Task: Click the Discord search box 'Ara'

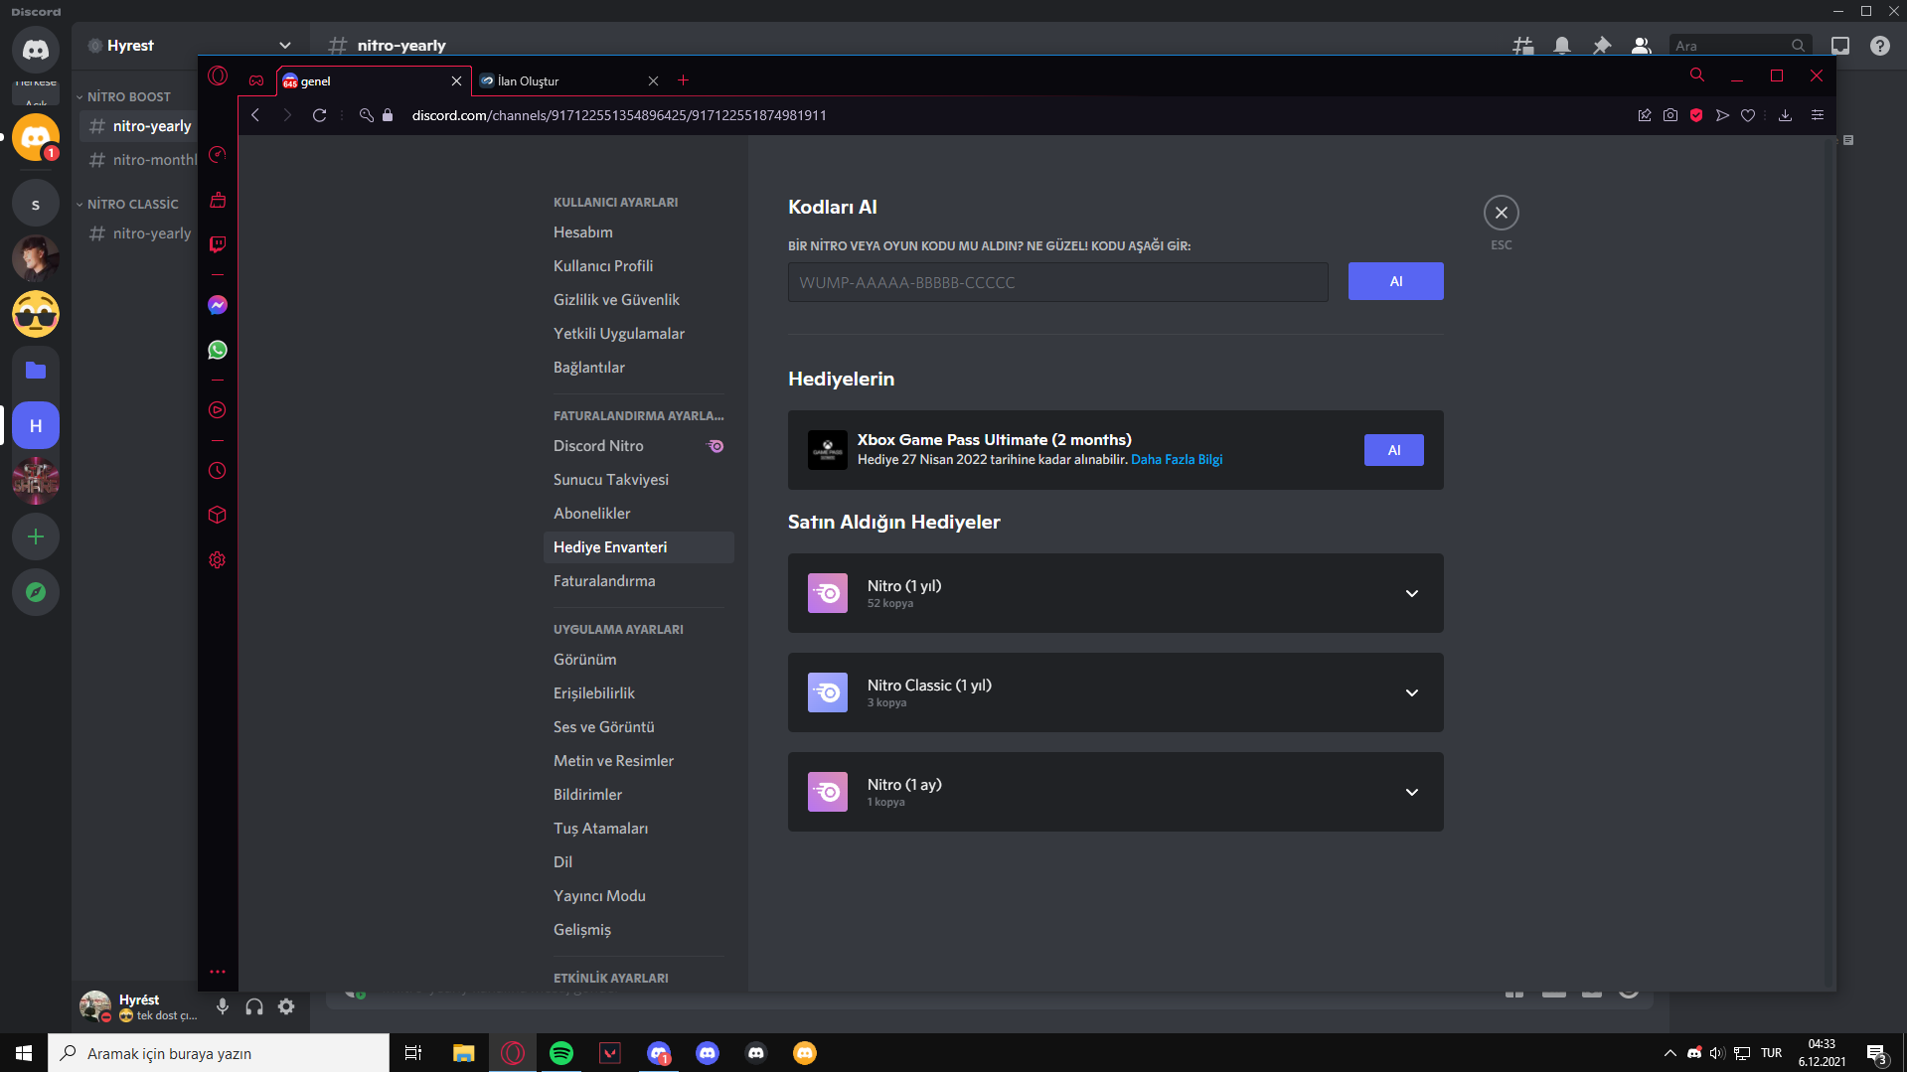Action: tap(1739, 46)
